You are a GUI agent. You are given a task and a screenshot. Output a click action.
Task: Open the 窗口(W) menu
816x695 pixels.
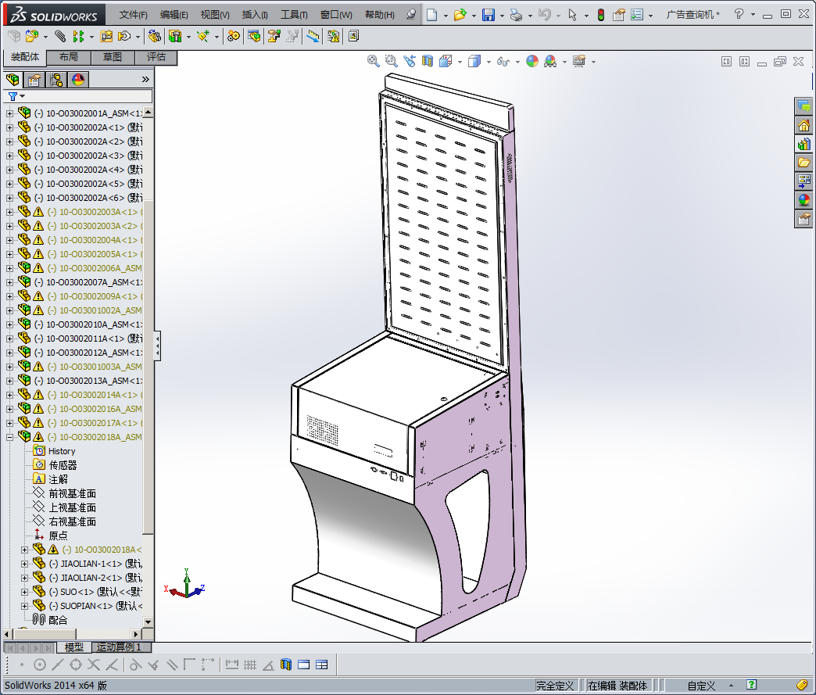tap(336, 15)
